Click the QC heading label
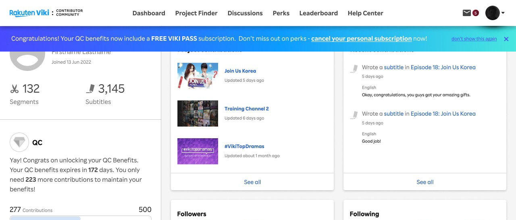Screen dimensions: 516x220 [37, 143]
